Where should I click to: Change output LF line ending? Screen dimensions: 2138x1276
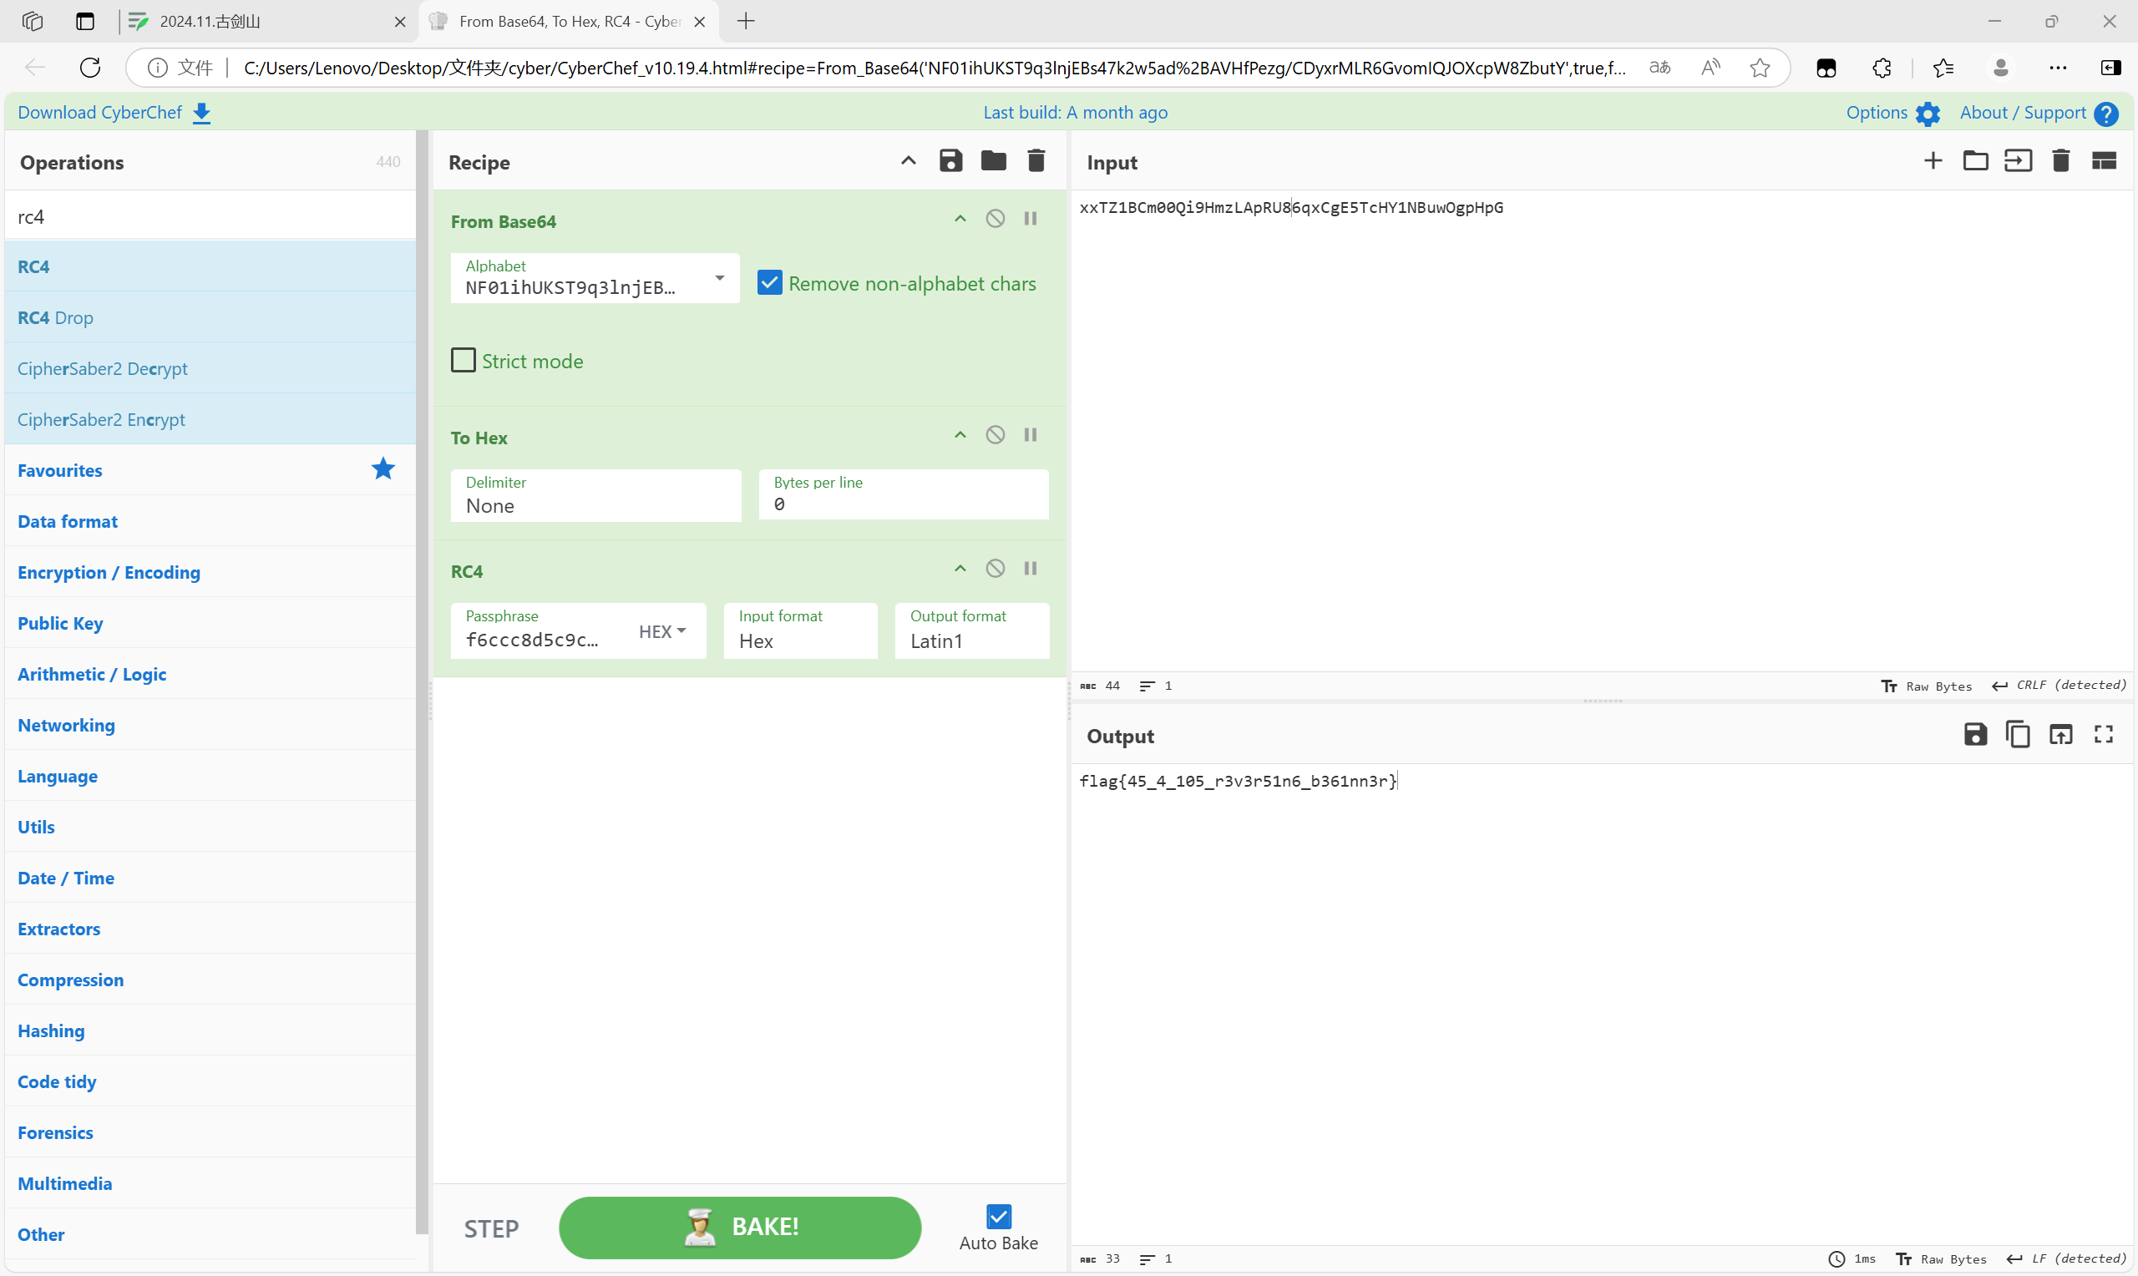tap(2066, 1258)
